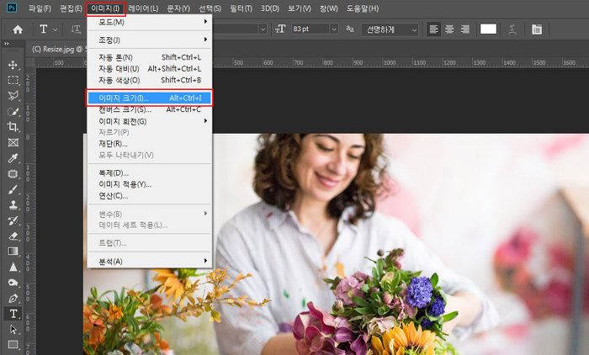Image resolution: width=589 pixels, height=355 pixels.
Task: Select the Polygonal Lasso tool
Action: click(13, 96)
